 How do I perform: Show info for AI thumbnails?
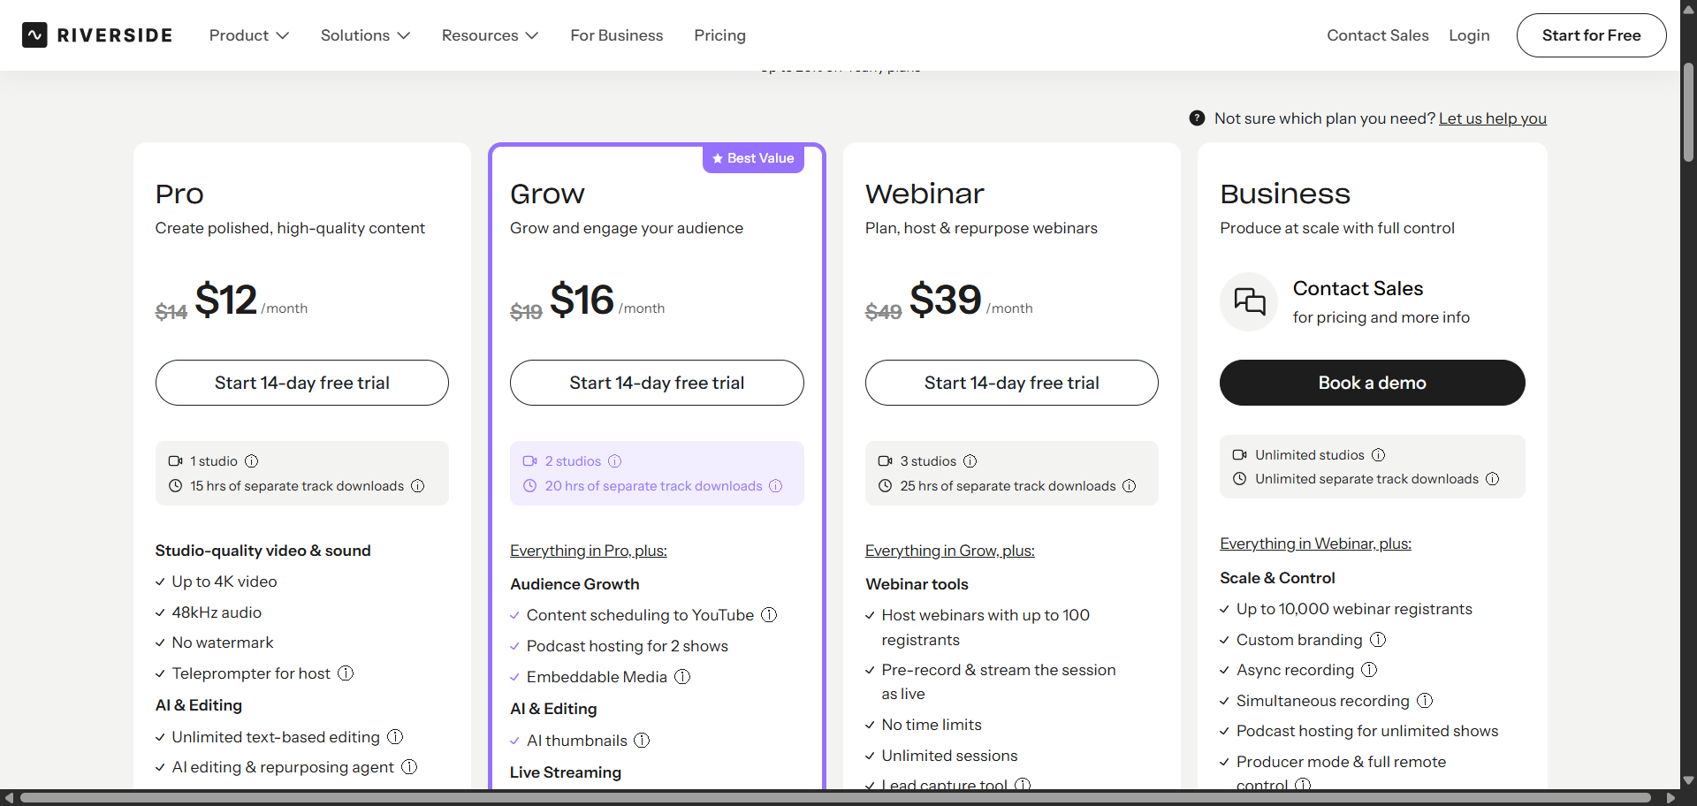pos(643,741)
